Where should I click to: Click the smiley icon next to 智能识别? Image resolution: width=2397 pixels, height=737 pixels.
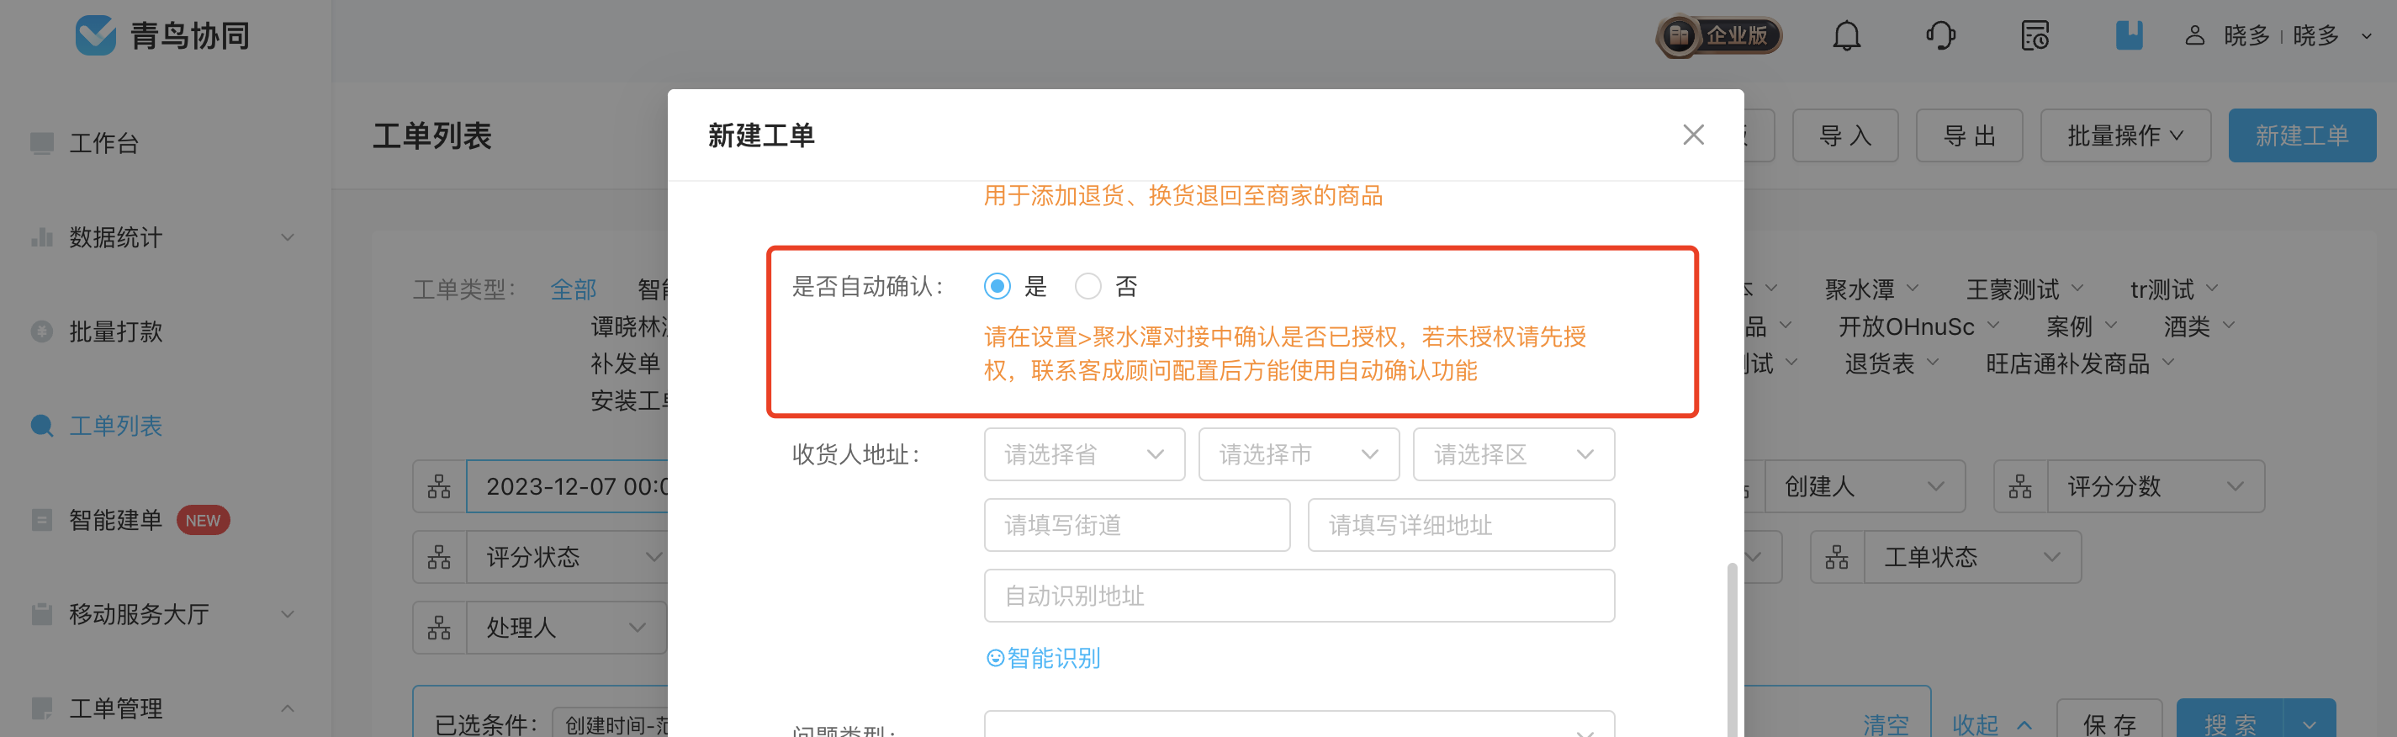click(995, 658)
